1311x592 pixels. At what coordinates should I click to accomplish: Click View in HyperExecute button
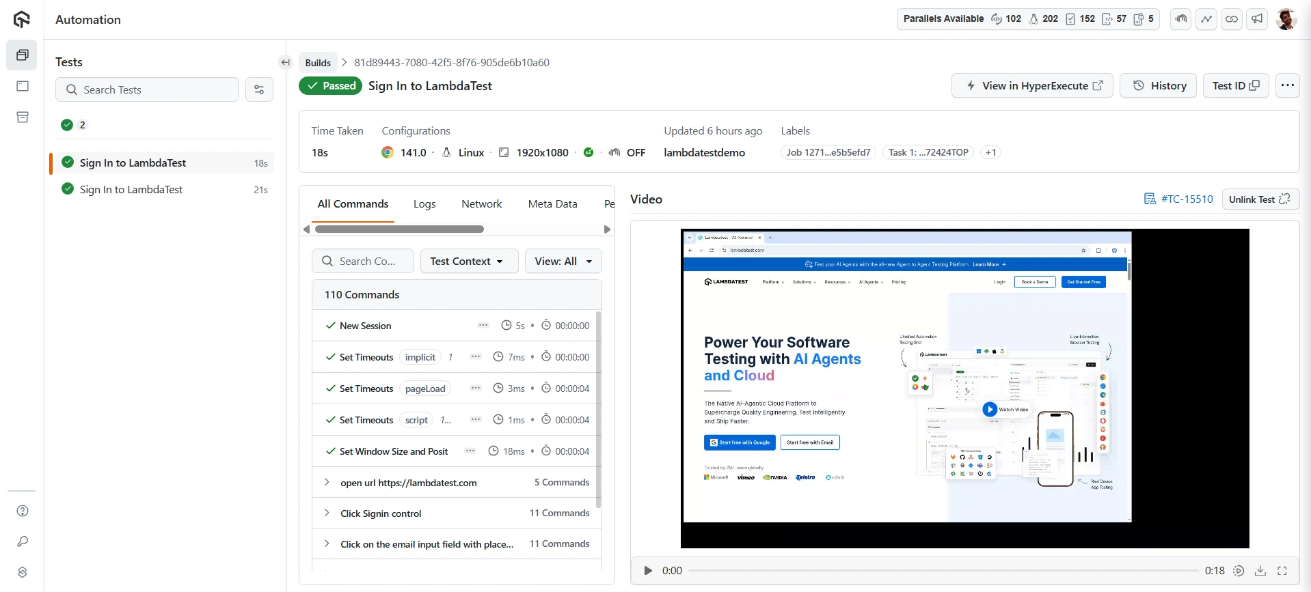(1032, 85)
